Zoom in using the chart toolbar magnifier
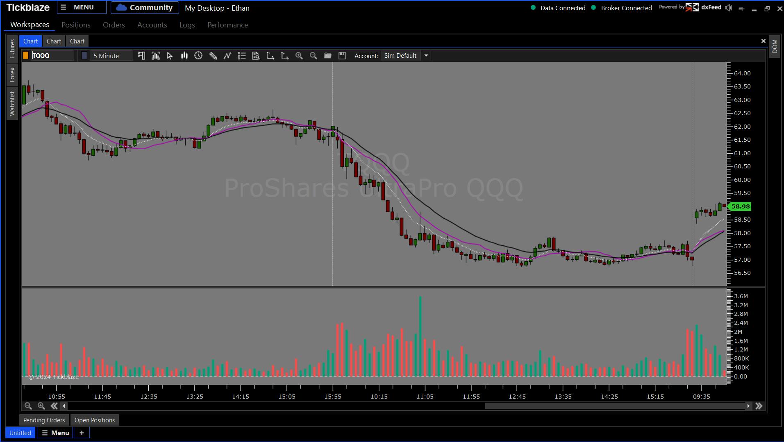Screen dimensions: 784x442 point(299,56)
